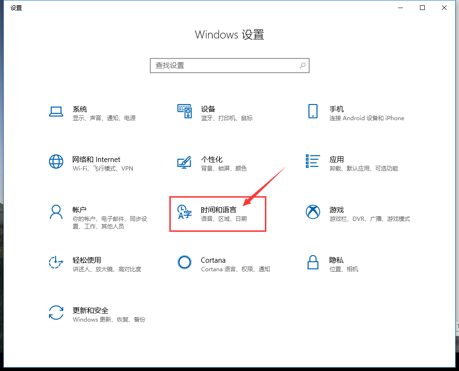Click the 应用 list icon
The width and height of the screenshot is (459, 371).
point(313,161)
